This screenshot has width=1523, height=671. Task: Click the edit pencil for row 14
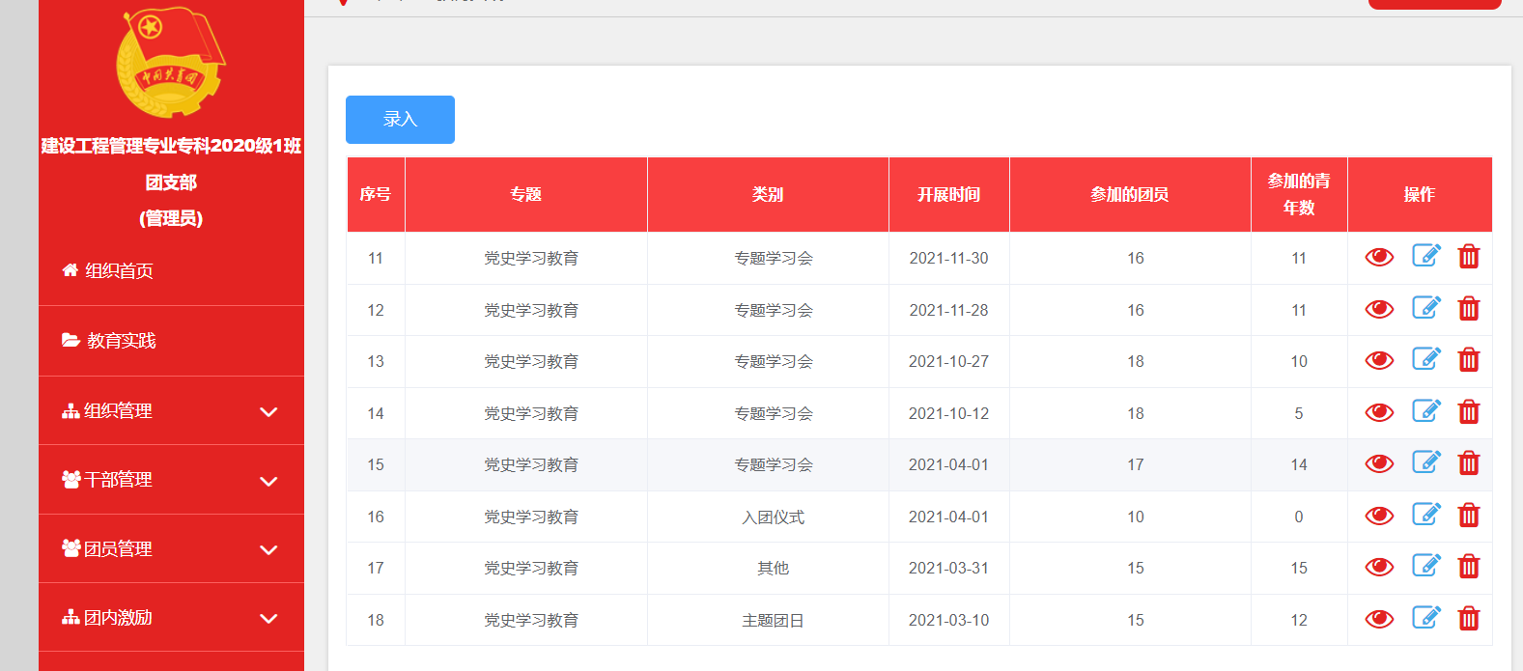(x=1425, y=412)
